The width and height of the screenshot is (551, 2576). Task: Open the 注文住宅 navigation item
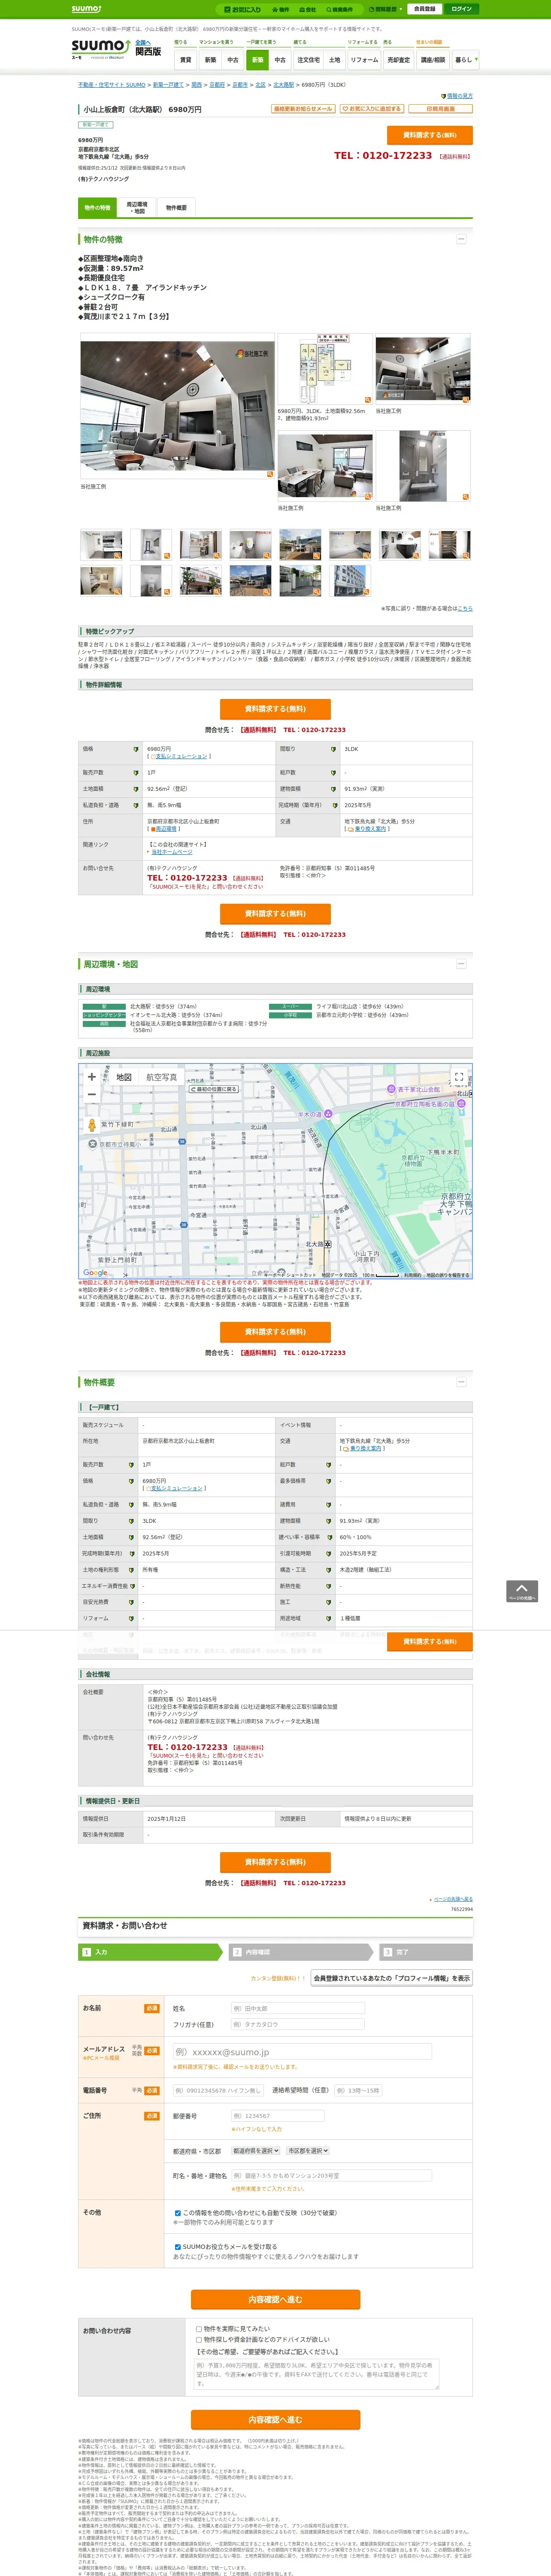(308, 60)
